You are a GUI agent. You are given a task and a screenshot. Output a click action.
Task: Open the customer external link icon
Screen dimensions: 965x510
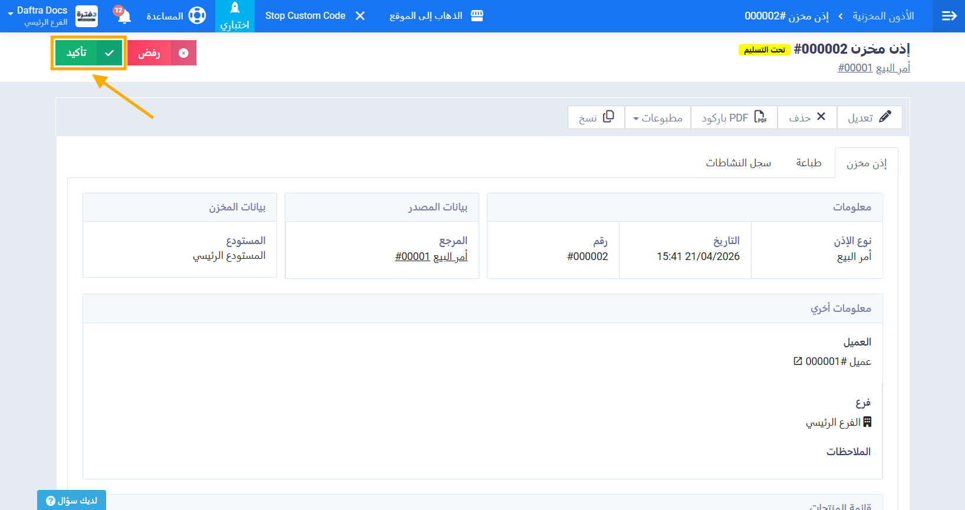point(798,361)
